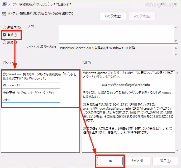Screen dimensions: 181x168
Task: Click the Windows 11 product version field
Action: click(x=31, y=85)
